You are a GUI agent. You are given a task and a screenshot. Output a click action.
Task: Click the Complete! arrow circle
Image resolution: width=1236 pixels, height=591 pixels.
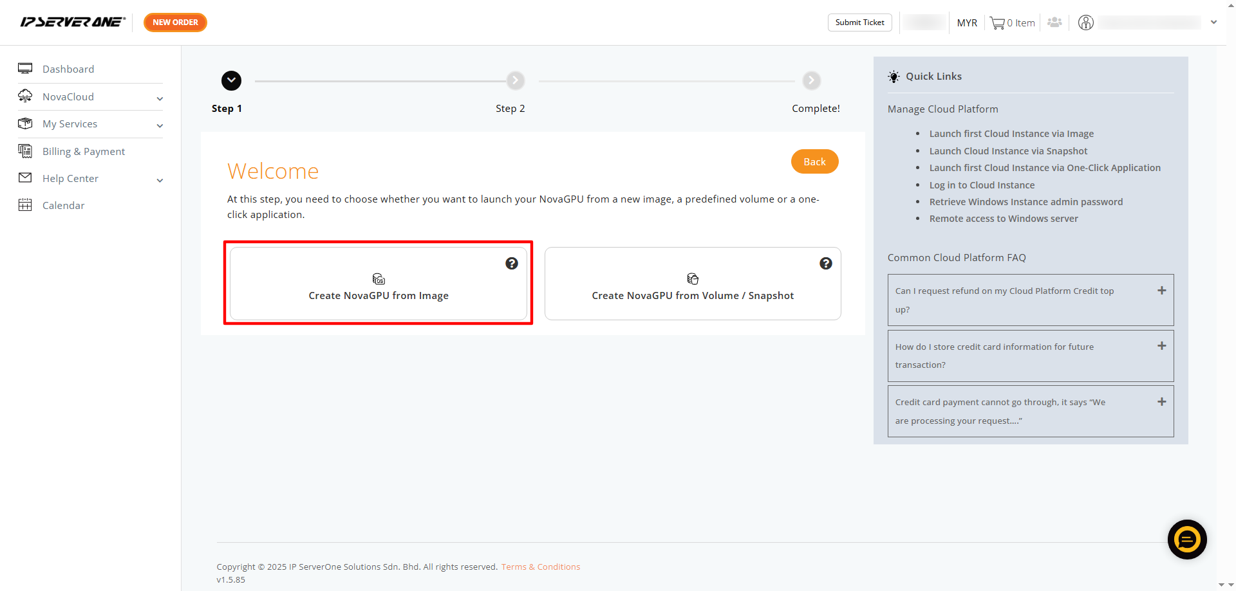812,80
